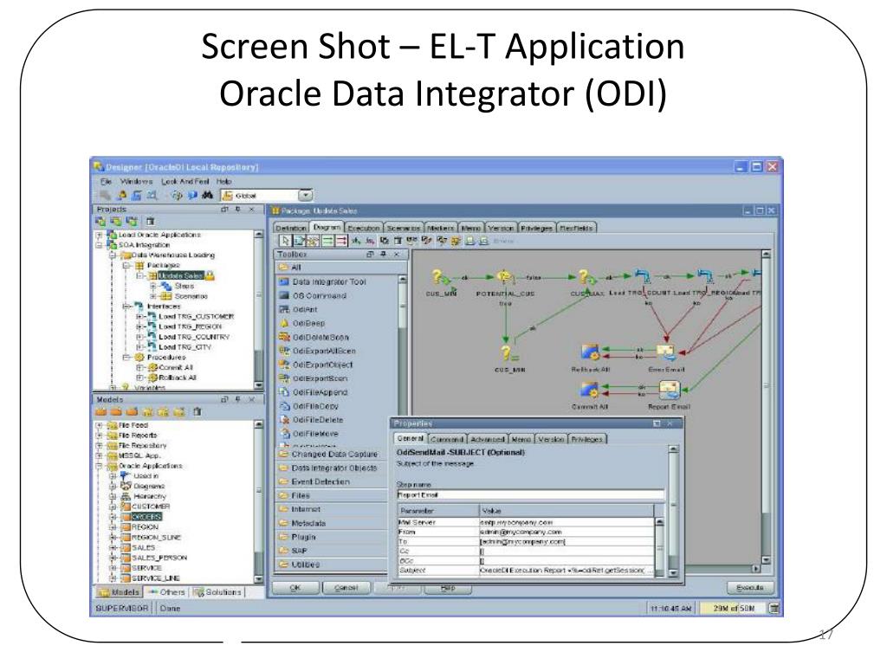The height and width of the screenshot is (665, 887).
Task: Open the Windows menu
Action: pos(136,182)
